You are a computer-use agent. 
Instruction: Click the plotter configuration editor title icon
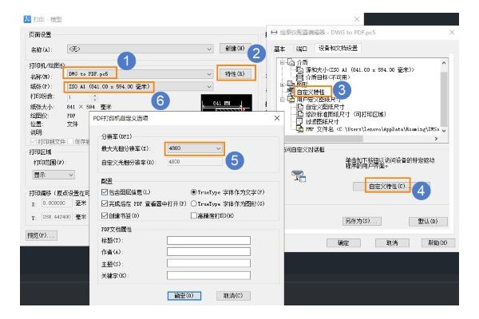[274, 33]
